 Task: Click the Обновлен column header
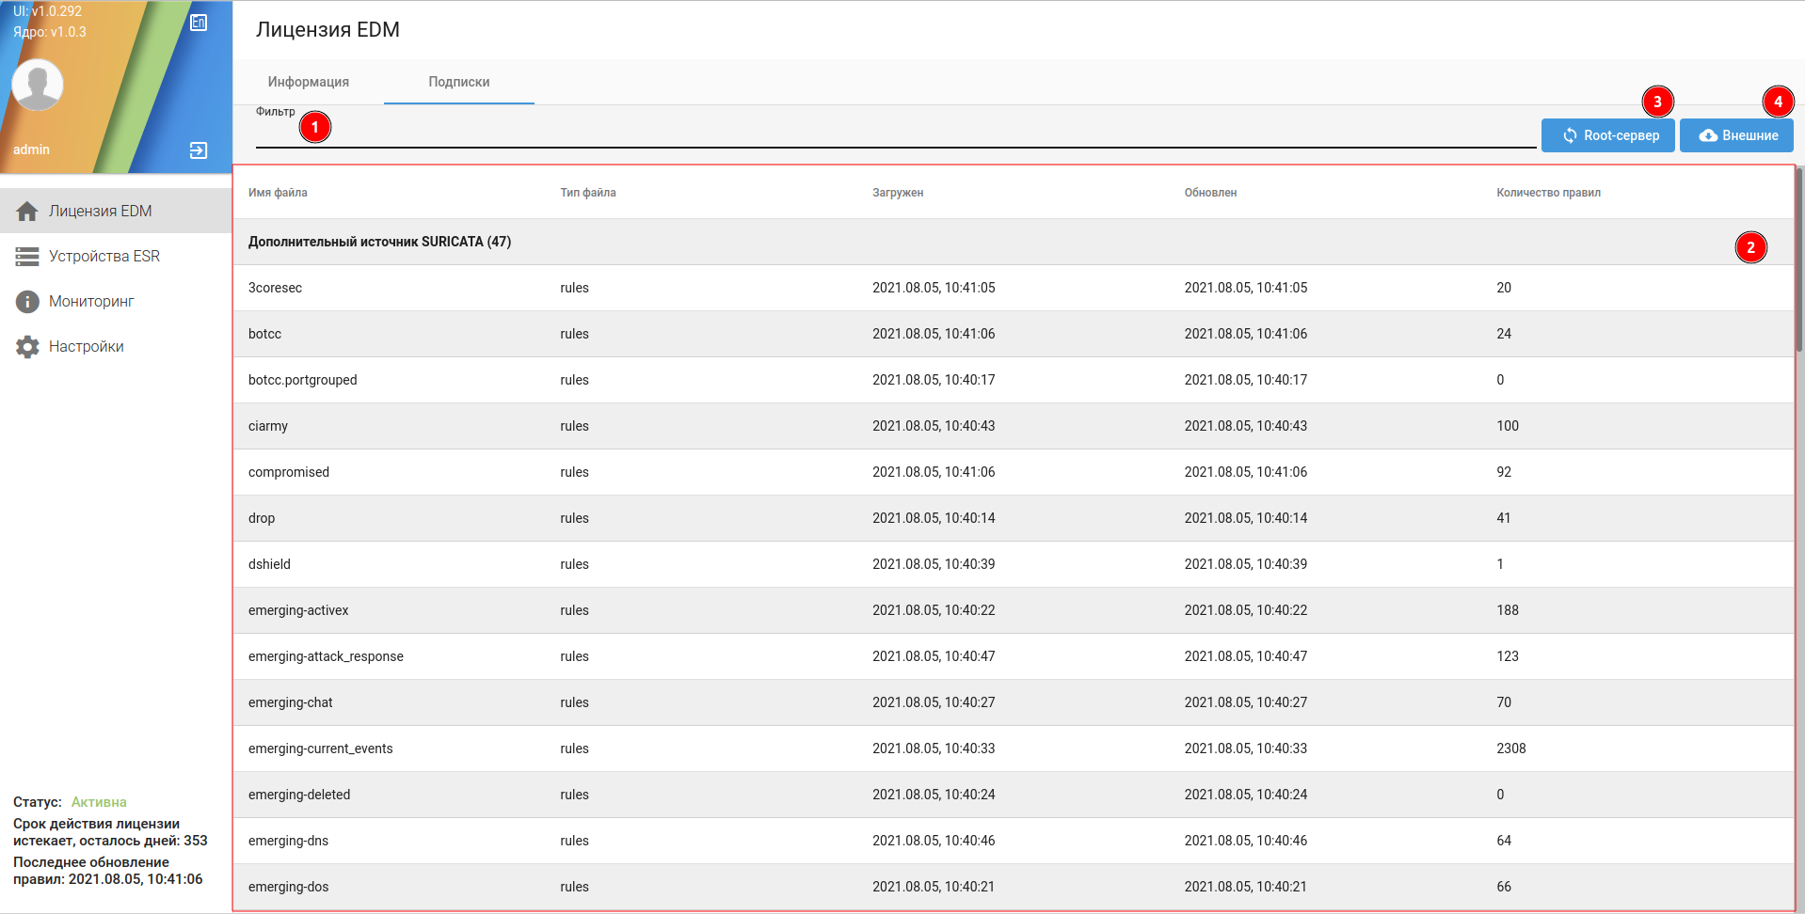pos(1210,193)
